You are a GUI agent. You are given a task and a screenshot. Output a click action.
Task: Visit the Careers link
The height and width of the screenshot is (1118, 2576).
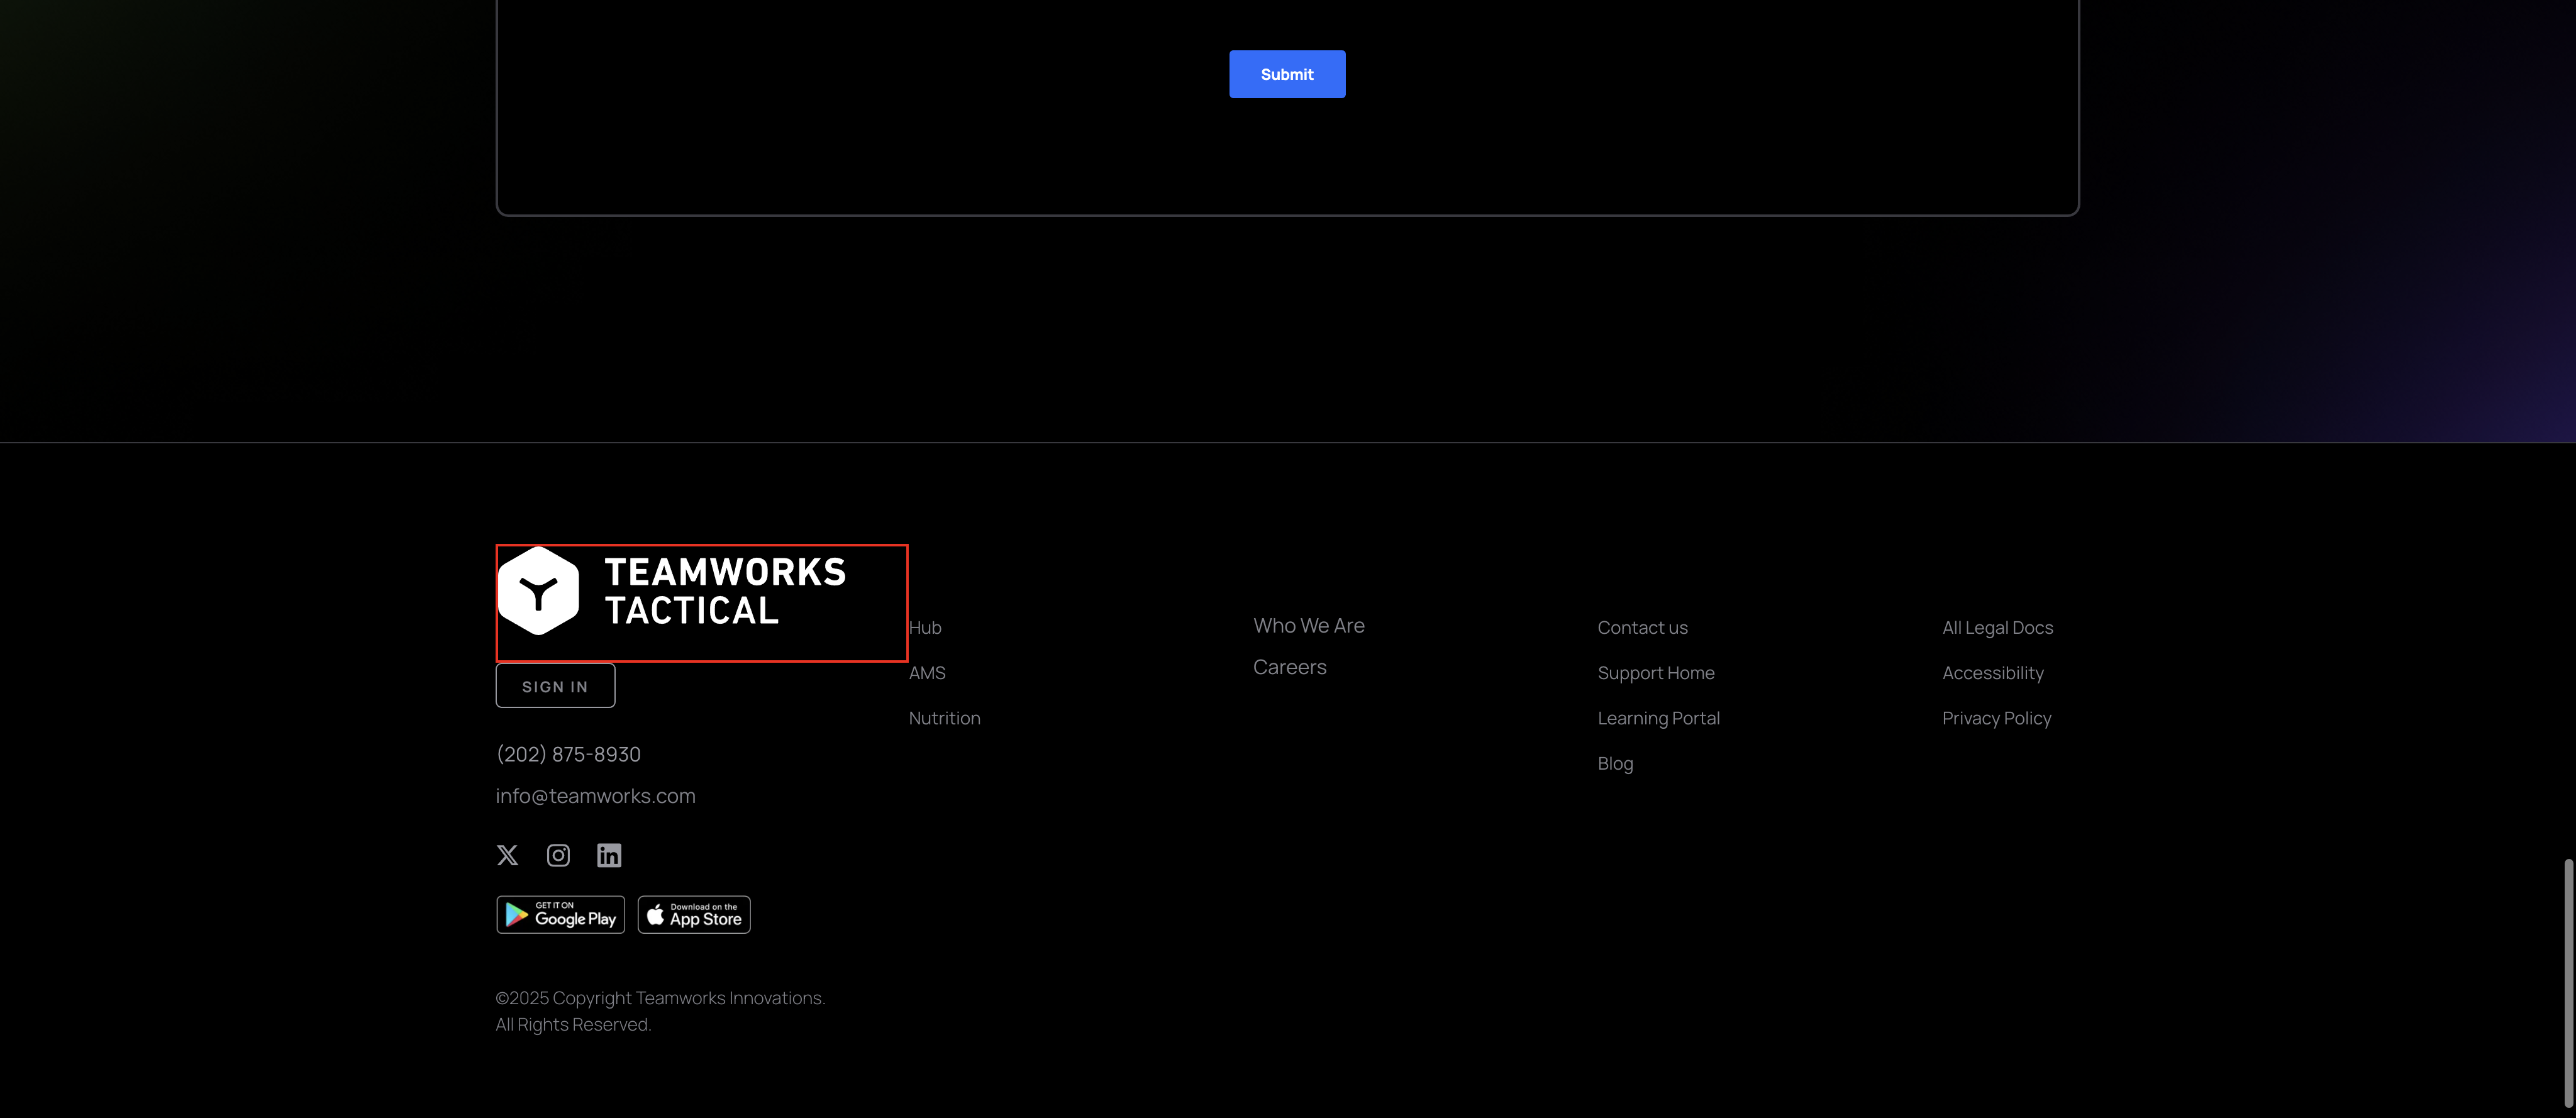[x=1289, y=667]
